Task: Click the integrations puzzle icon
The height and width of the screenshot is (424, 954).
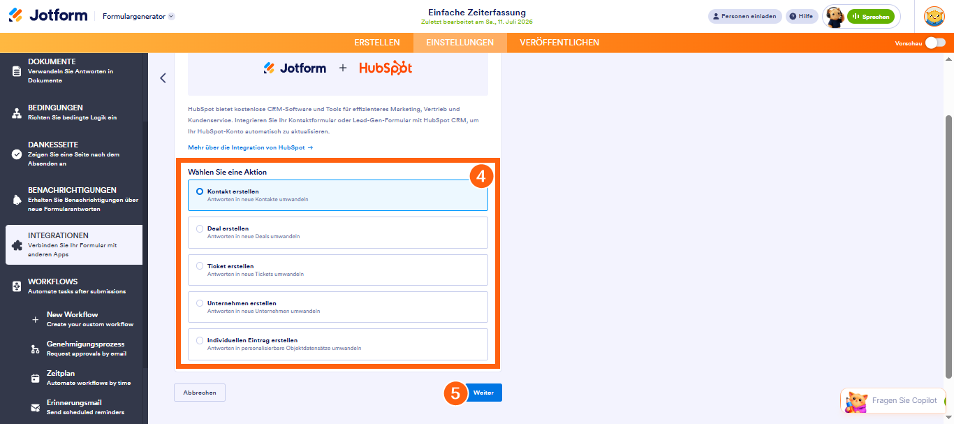Action: 17,245
